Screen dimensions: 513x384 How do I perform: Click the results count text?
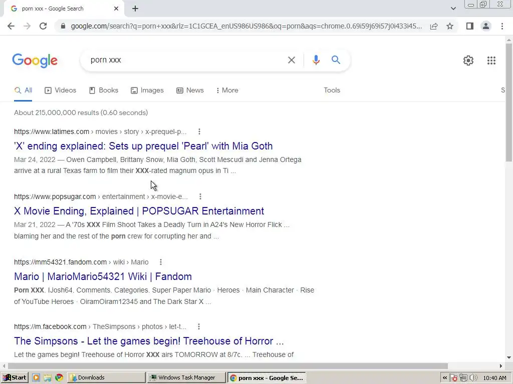(81, 112)
